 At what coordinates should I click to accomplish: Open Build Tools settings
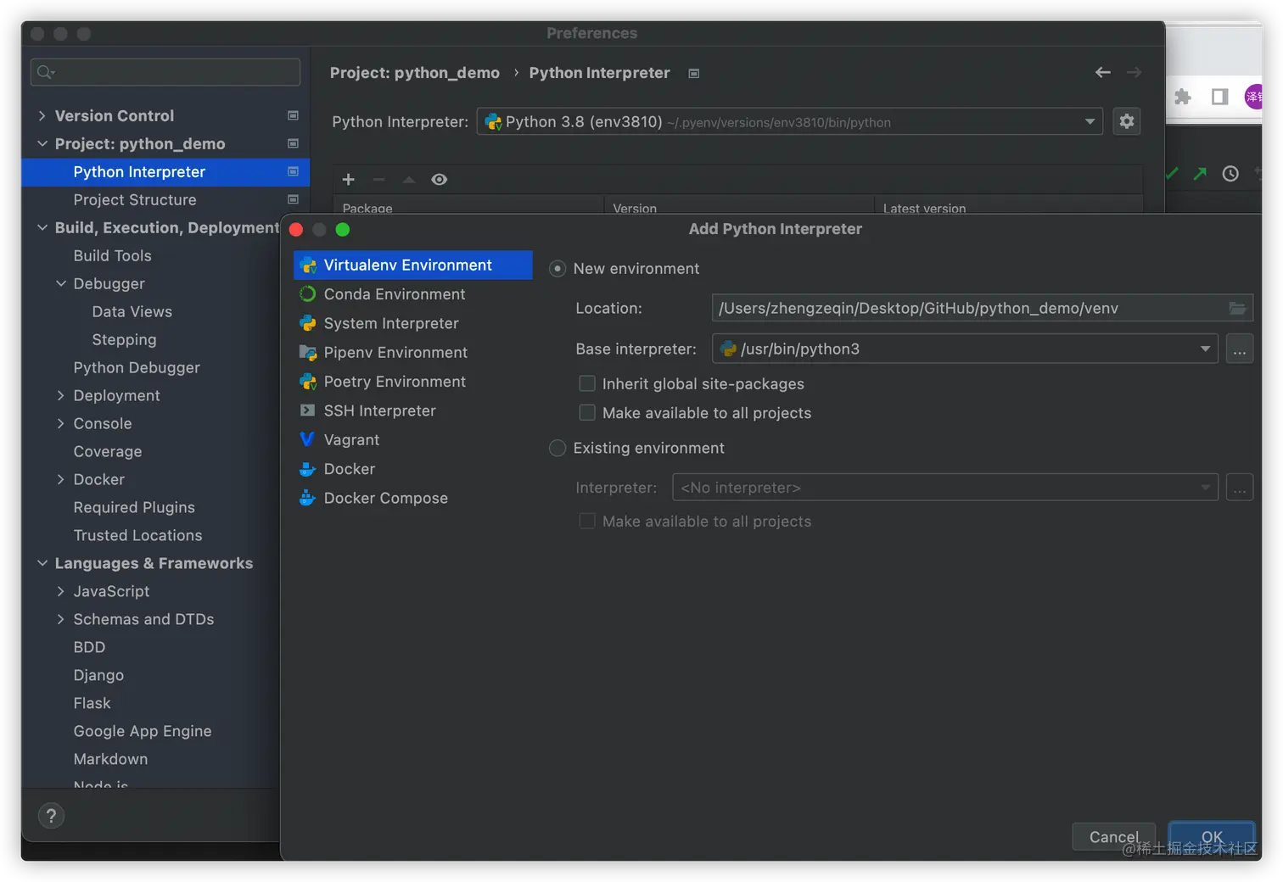112,255
